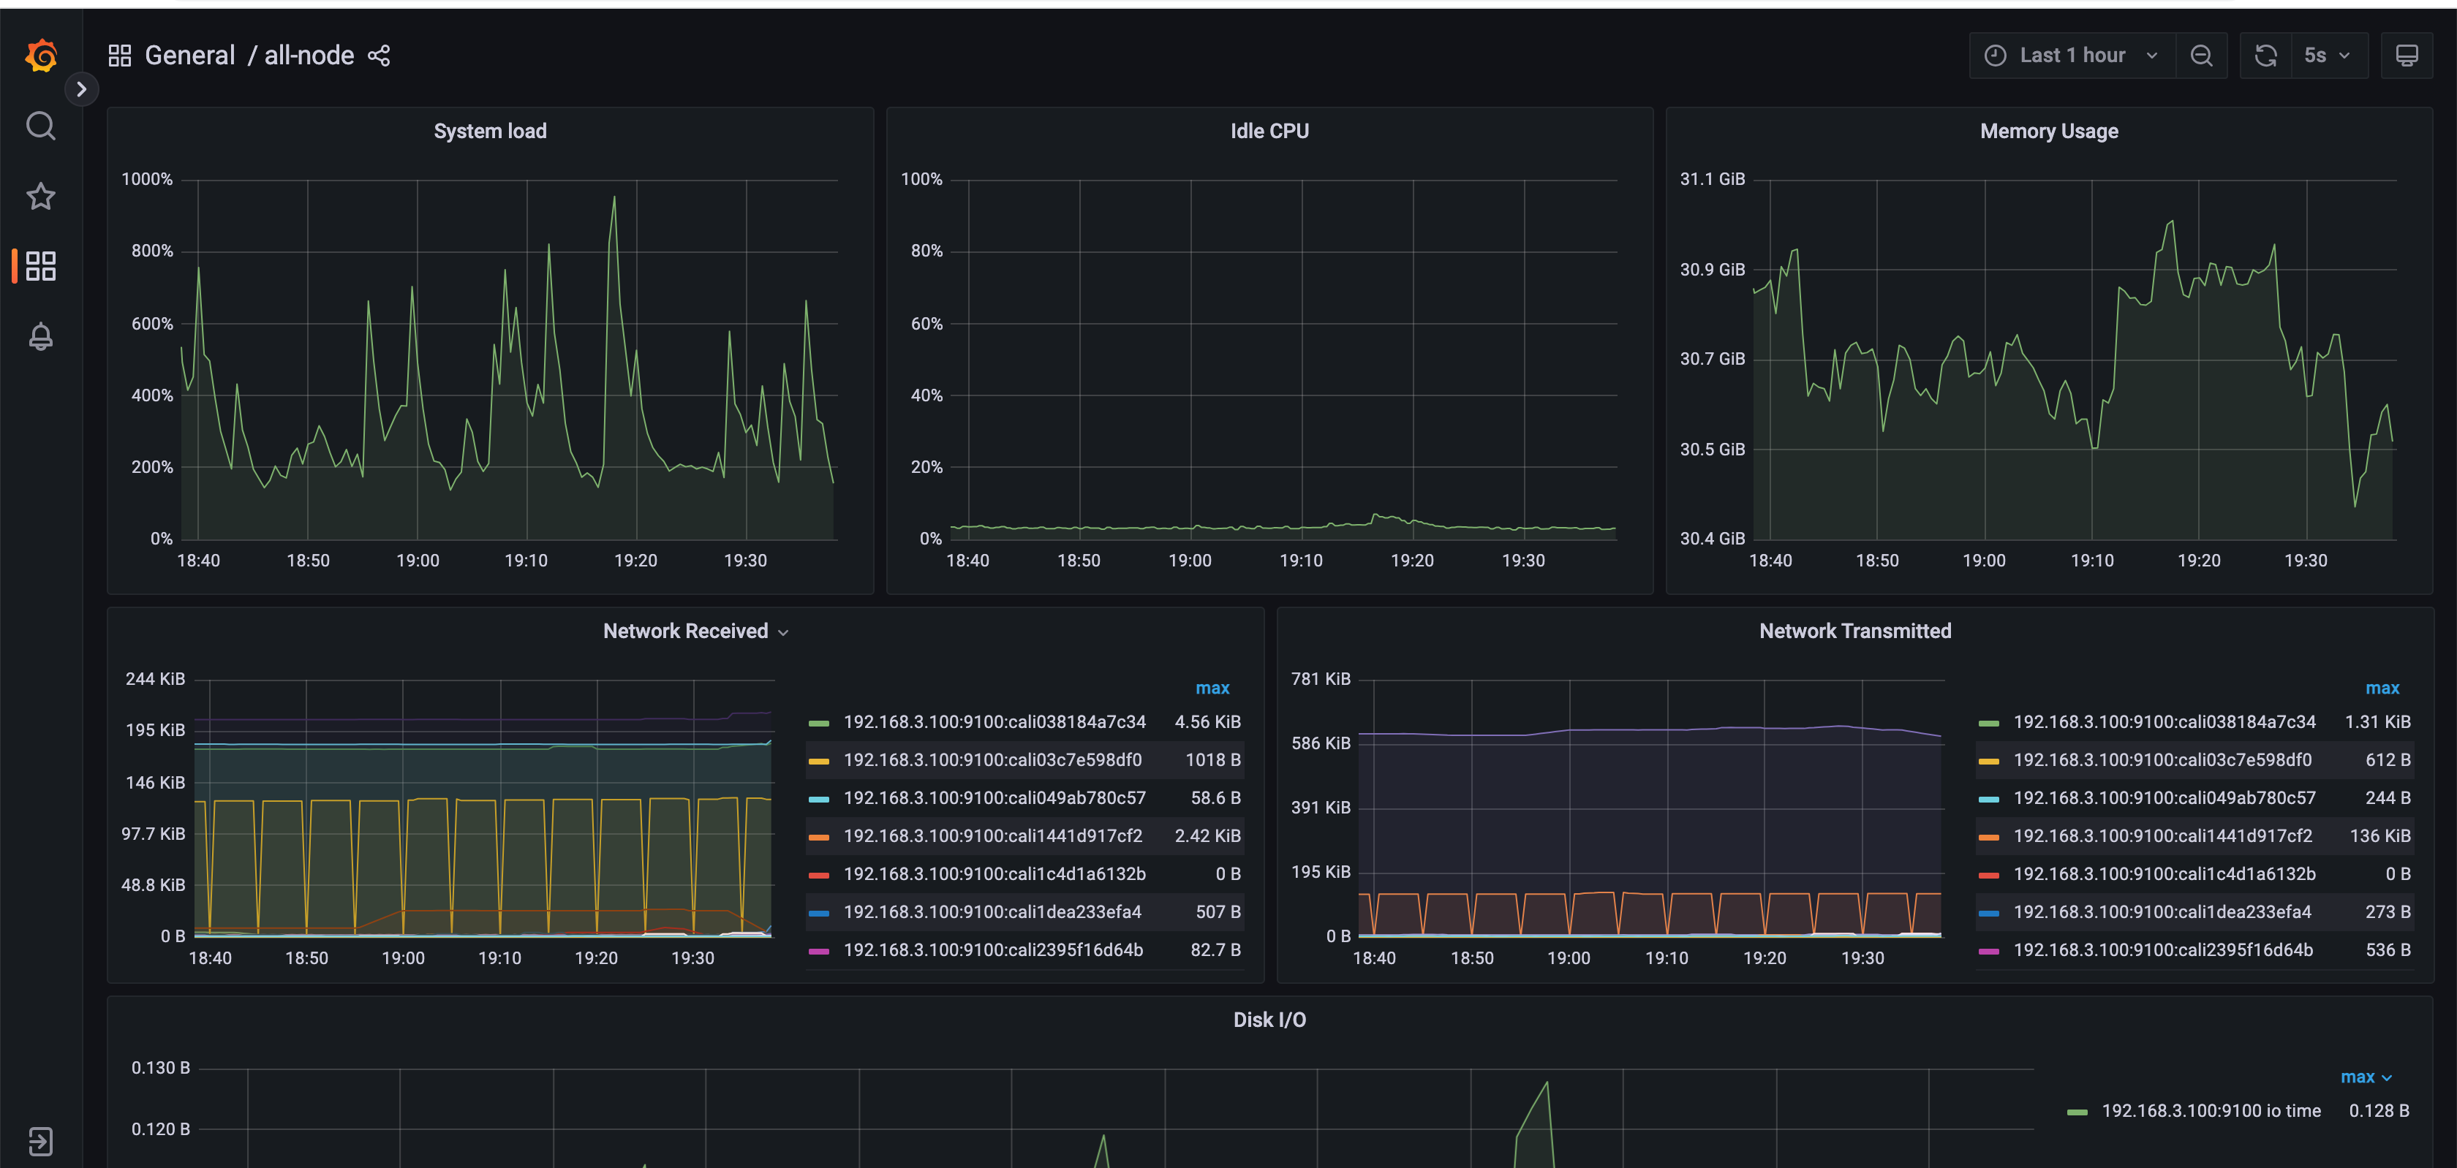Click the sign-in icon at sidebar bottom
Viewport: 2457px width, 1168px height.
tap(41, 1141)
